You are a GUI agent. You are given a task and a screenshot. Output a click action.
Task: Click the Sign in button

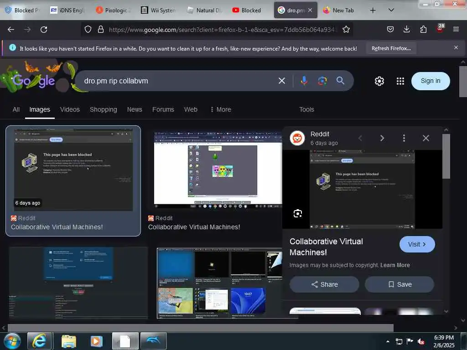(x=431, y=81)
